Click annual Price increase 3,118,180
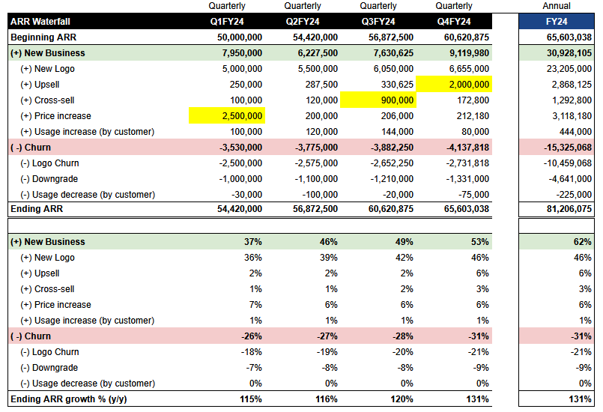Screen dimensions: 603x412 [572, 116]
